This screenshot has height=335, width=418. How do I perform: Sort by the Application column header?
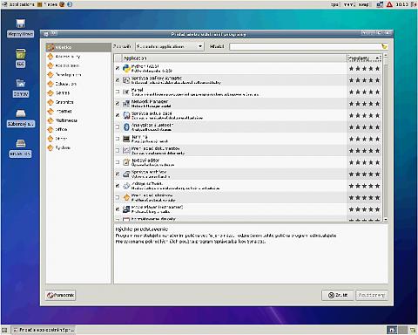(x=234, y=58)
